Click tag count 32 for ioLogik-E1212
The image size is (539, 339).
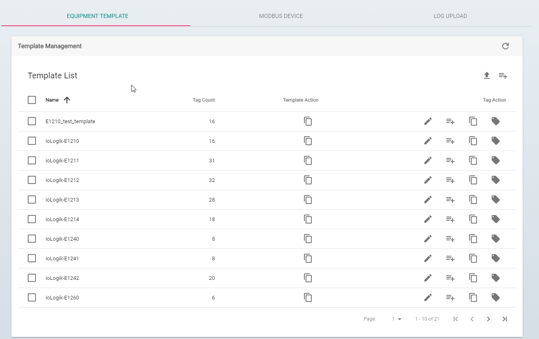click(x=212, y=180)
